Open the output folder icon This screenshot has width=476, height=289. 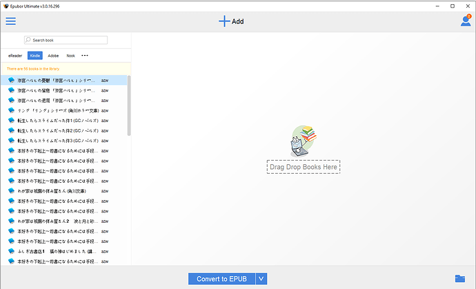(460, 279)
